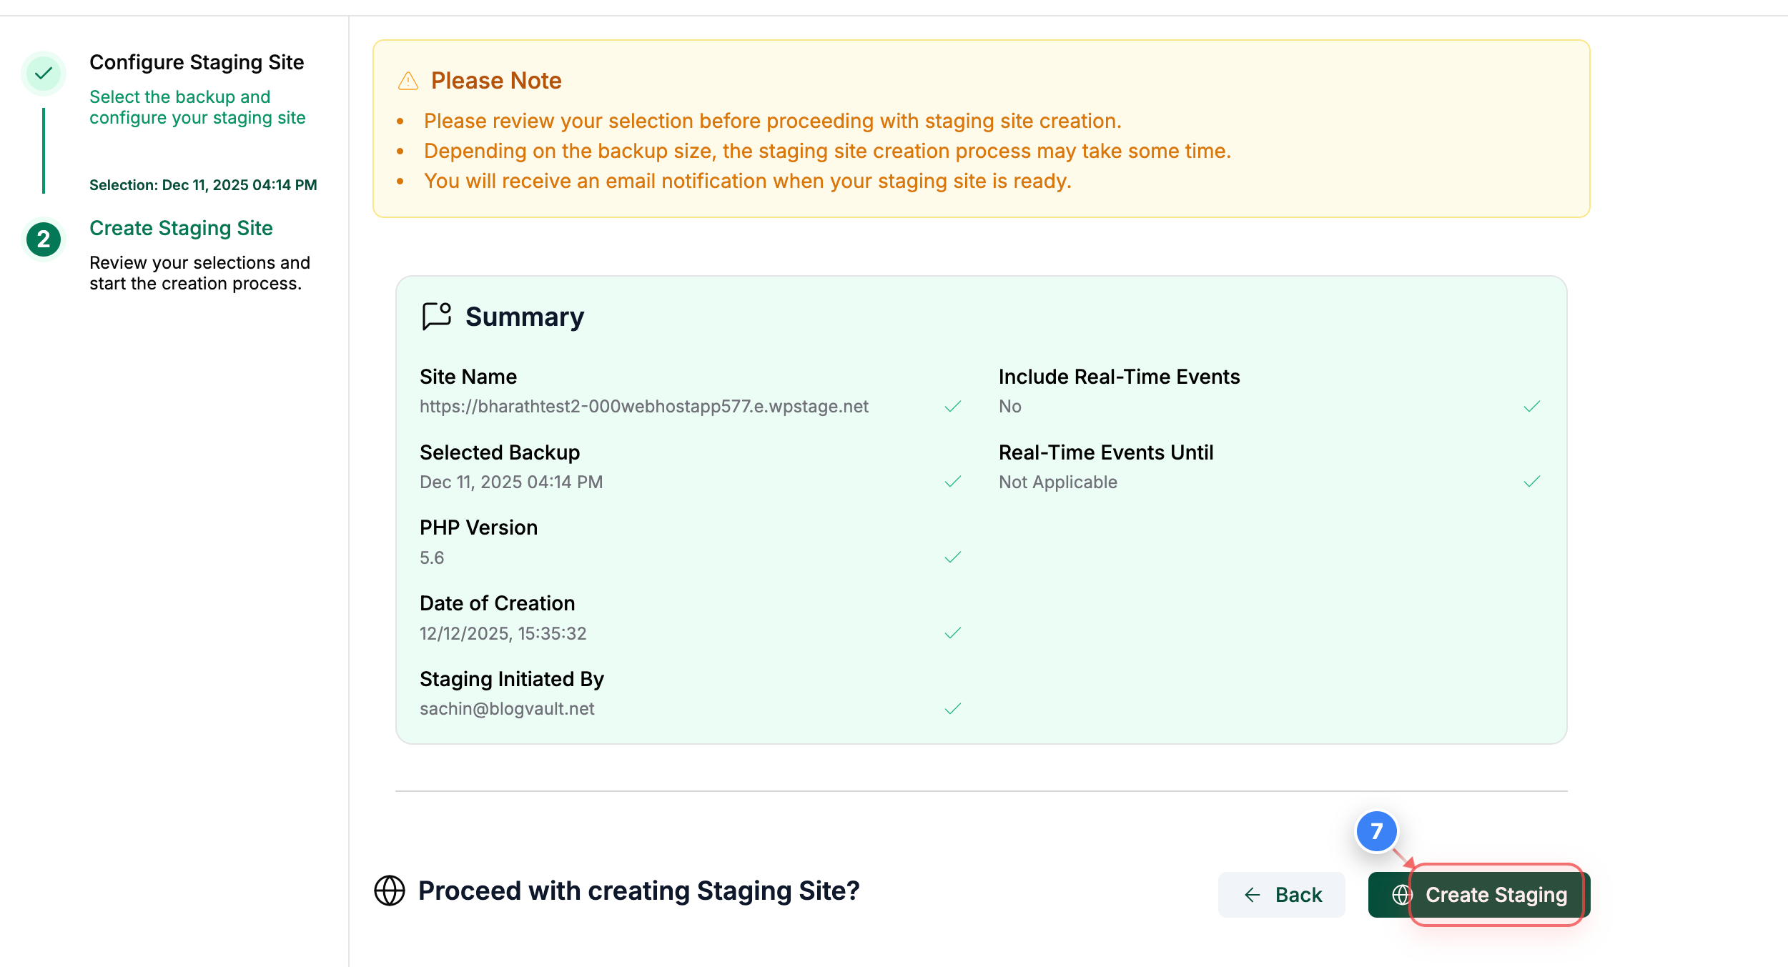1788x967 pixels.
Task: Click the checkmark beside Site Name
Action: click(x=953, y=406)
